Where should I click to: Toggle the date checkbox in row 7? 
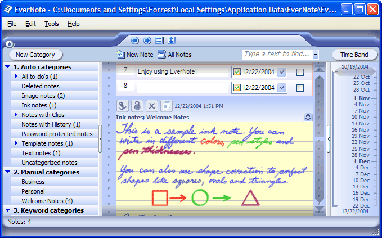pyautogui.click(x=237, y=72)
